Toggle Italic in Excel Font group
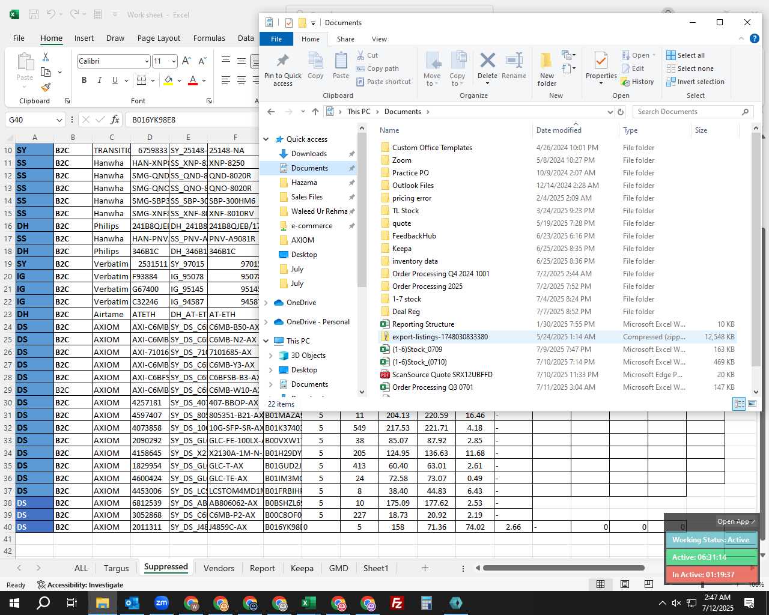This screenshot has width=769, height=615. click(x=99, y=80)
